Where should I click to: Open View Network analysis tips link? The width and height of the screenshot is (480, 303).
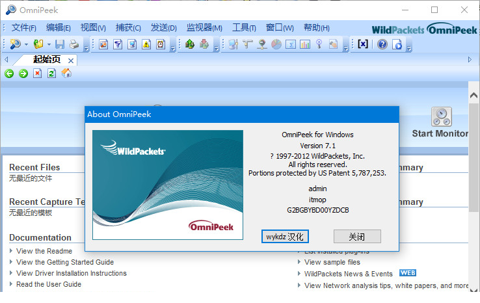pyautogui.click(x=386, y=285)
